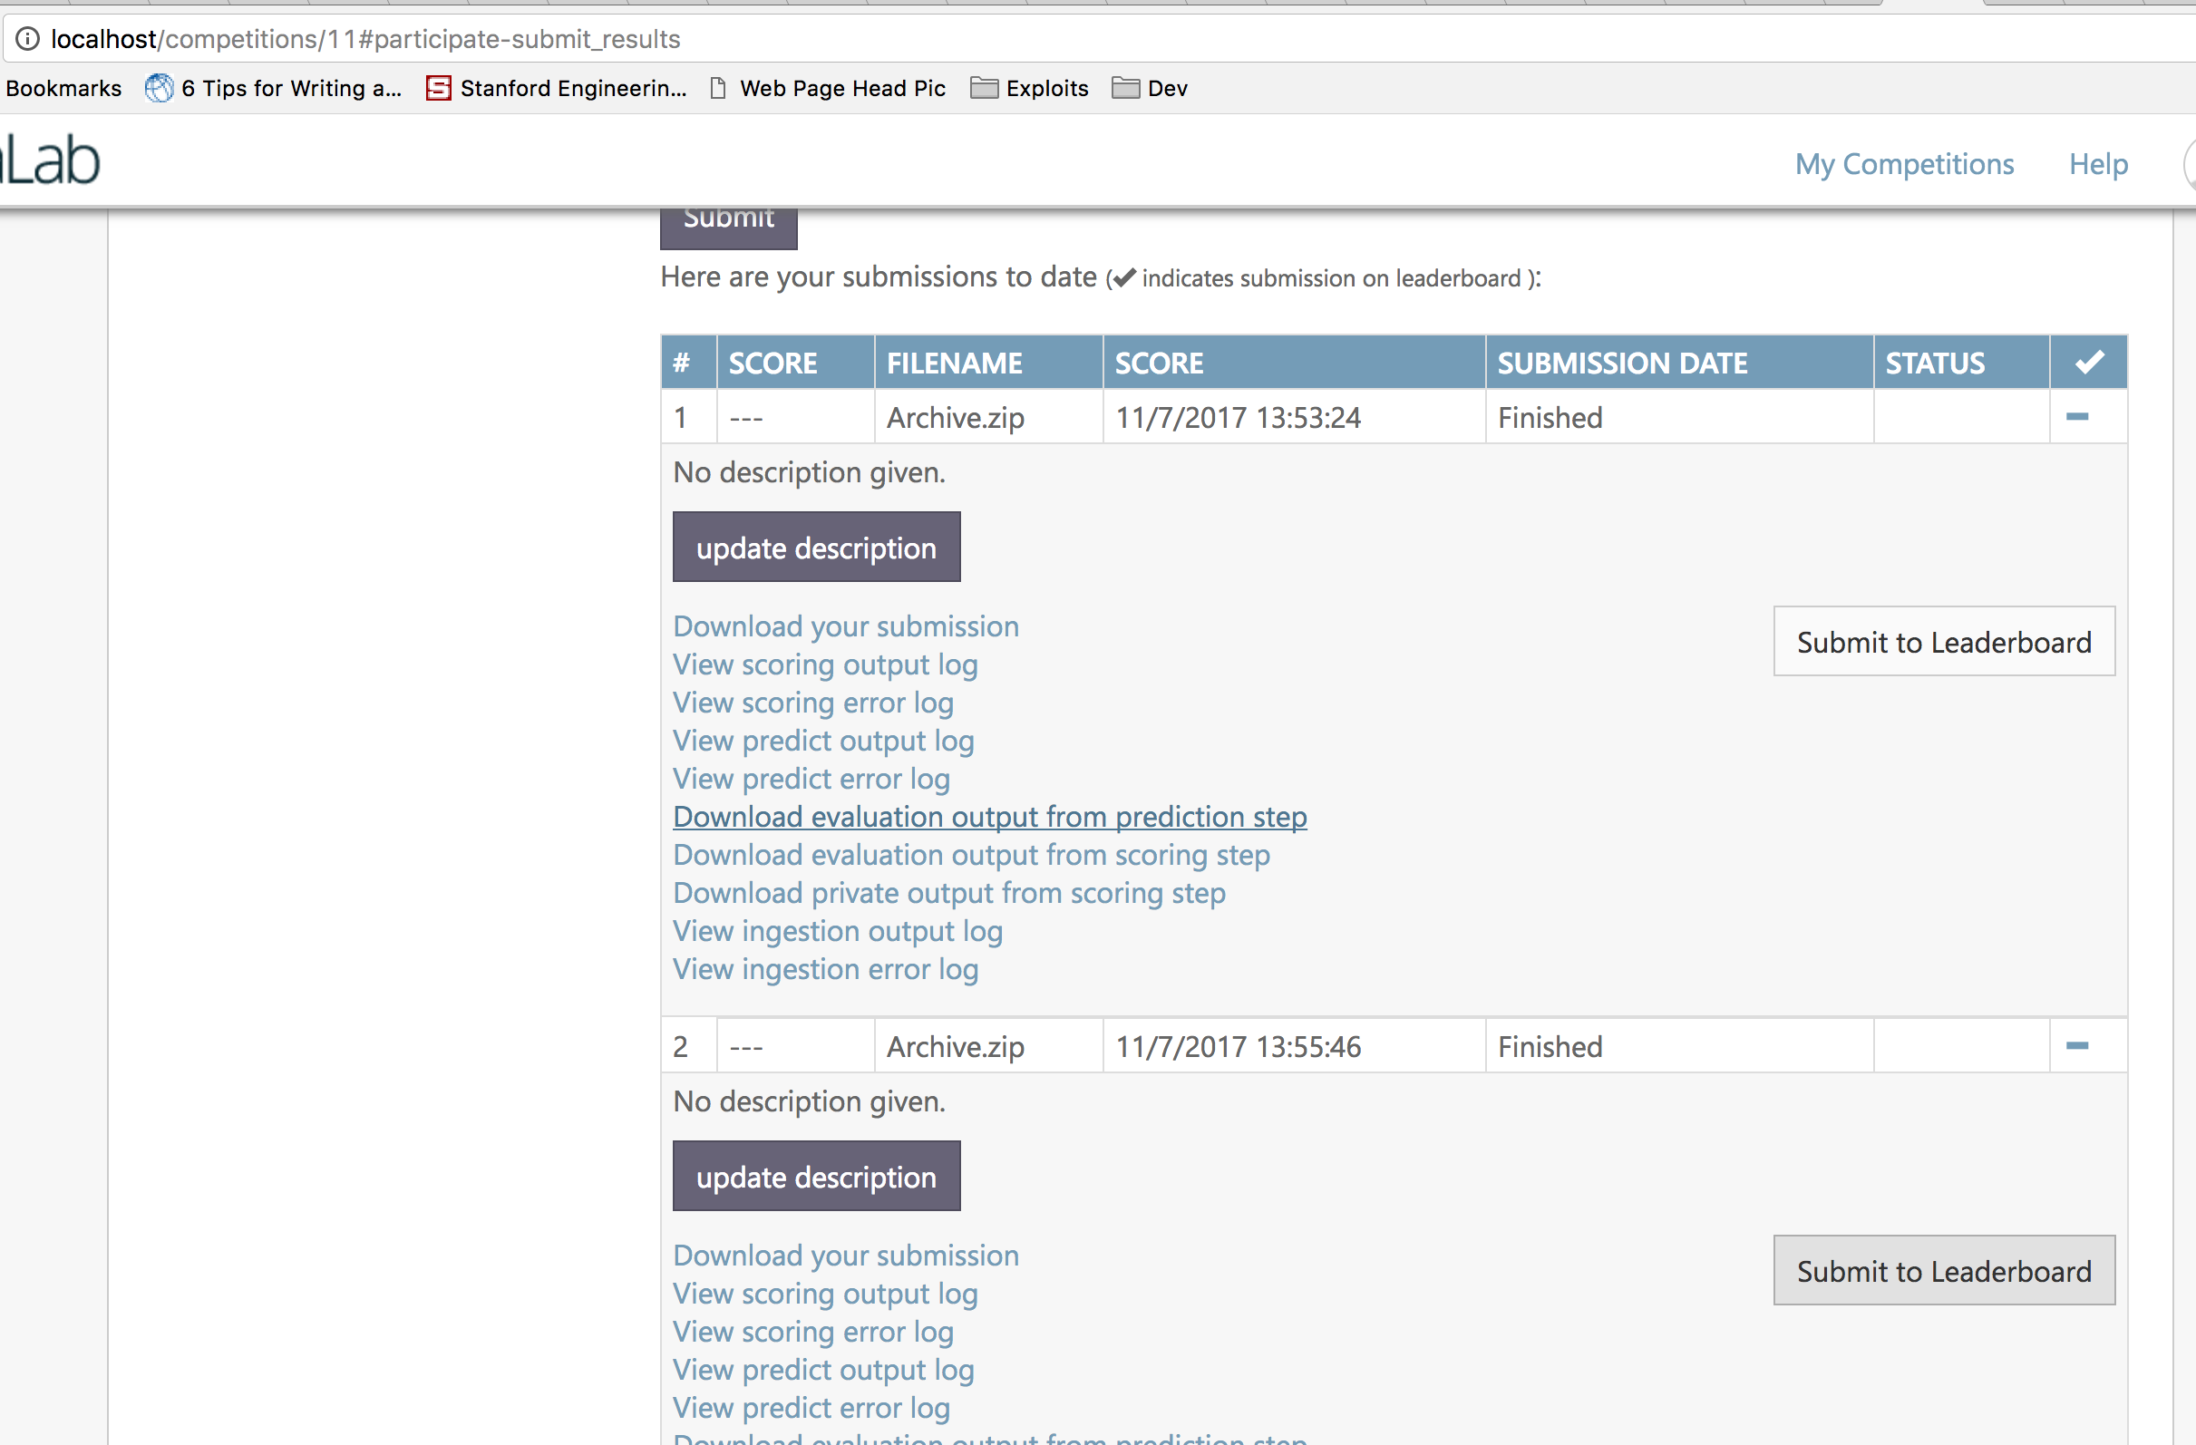2196x1445 pixels.
Task: Open the Help page
Action: (x=2097, y=164)
